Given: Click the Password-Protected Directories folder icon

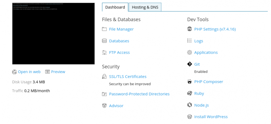Looking at the screenshot, I should pos(104,94).
